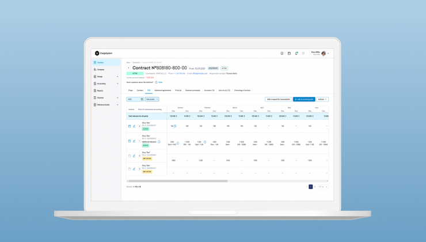
Task: Click the horizontal table scrollbar thumb
Action: point(178,181)
